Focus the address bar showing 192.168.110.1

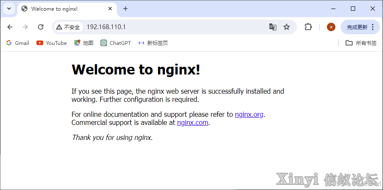174,27
